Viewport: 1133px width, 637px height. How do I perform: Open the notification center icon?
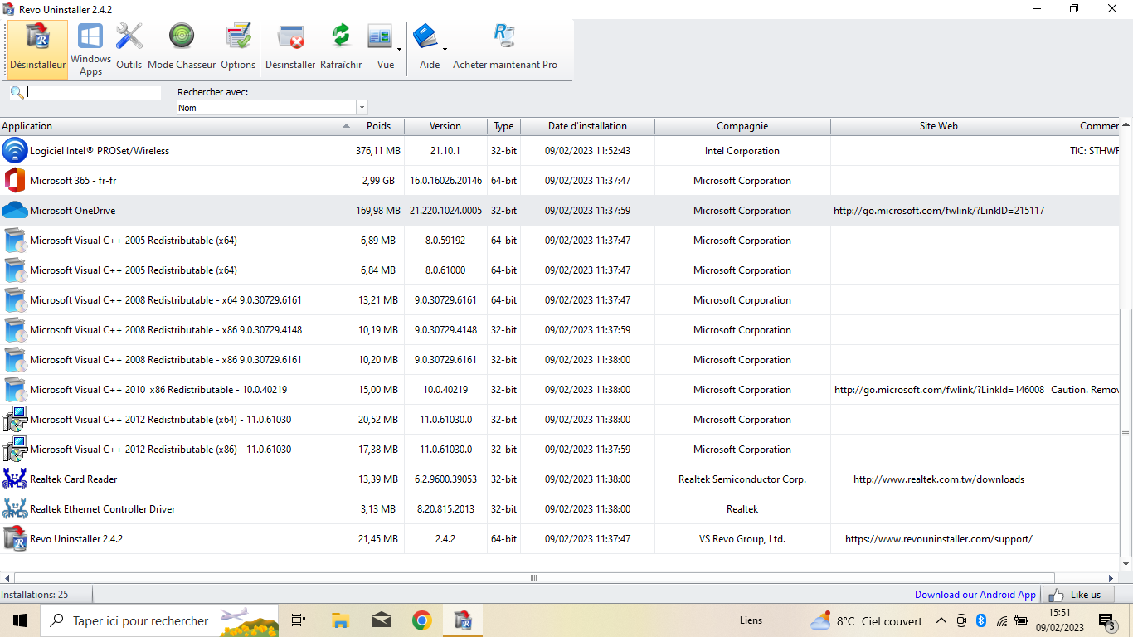[x=1106, y=620]
